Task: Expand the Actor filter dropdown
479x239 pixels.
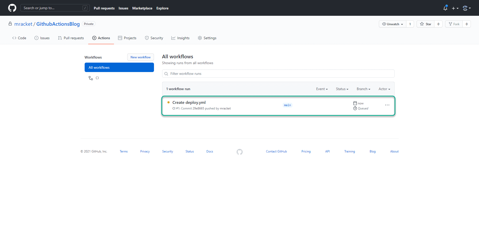Action: 384,89
